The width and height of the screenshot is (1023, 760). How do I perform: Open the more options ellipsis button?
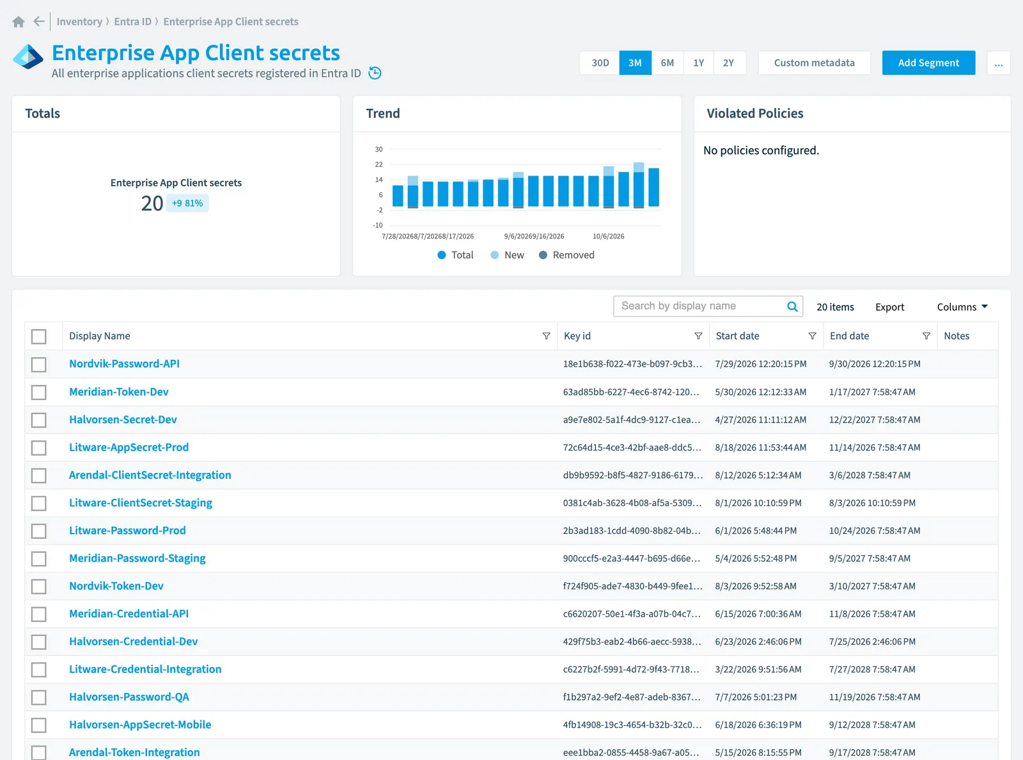[x=999, y=63]
